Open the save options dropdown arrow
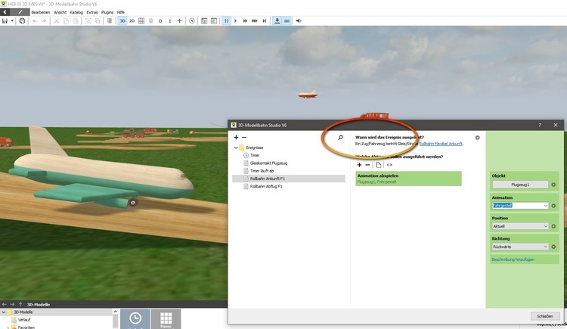Viewport: 567px width, 329px height. [12, 21]
